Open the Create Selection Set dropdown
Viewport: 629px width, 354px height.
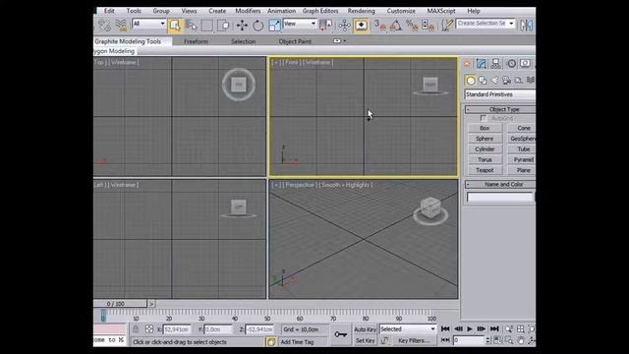tap(486, 24)
